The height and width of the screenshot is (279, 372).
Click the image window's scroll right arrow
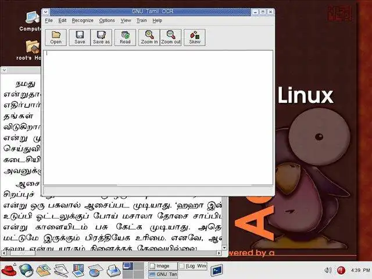click(219, 253)
